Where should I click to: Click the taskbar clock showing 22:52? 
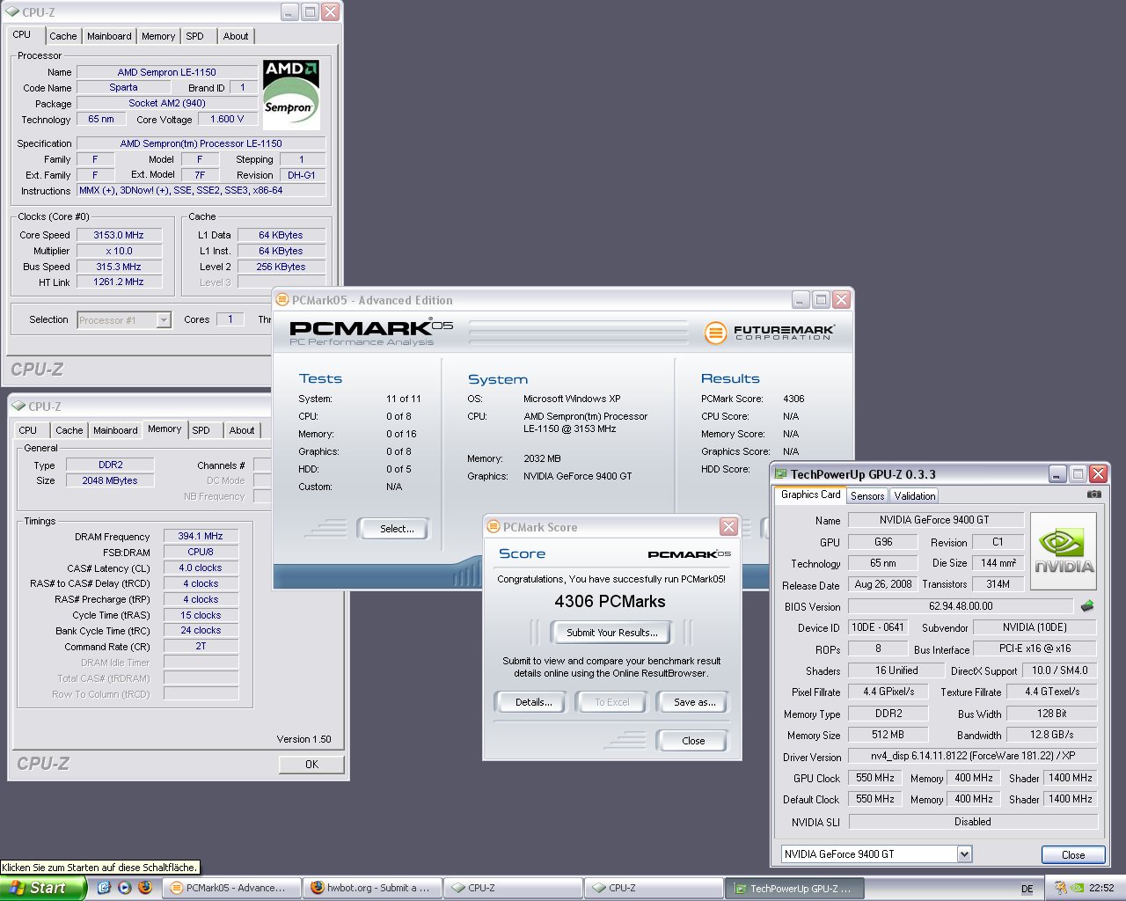coord(1101,889)
